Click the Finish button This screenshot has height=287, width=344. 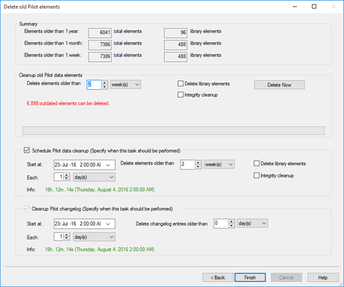[250, 278]
